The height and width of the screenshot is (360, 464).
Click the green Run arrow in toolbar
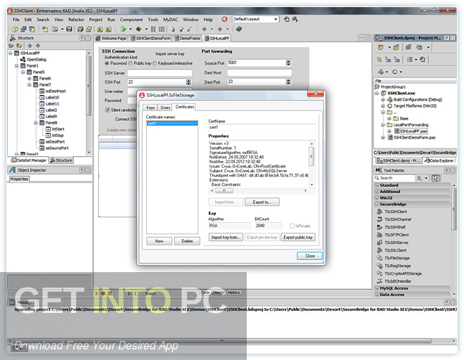click(x=124, y=29)
